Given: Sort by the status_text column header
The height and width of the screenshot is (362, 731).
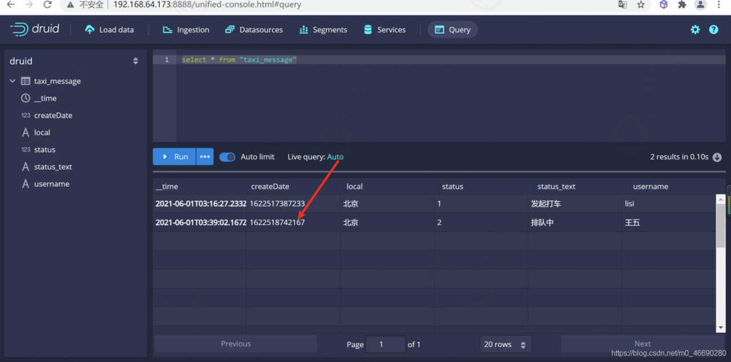Looking at the screenshot, I should click(580, 186).
